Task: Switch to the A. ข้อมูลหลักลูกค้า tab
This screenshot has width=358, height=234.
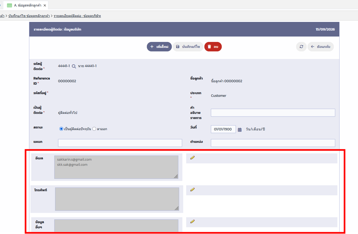Action: pyautogui.click(x=26, y=5)
